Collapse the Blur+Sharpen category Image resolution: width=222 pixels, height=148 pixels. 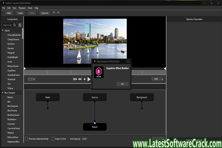coord(3,92)
